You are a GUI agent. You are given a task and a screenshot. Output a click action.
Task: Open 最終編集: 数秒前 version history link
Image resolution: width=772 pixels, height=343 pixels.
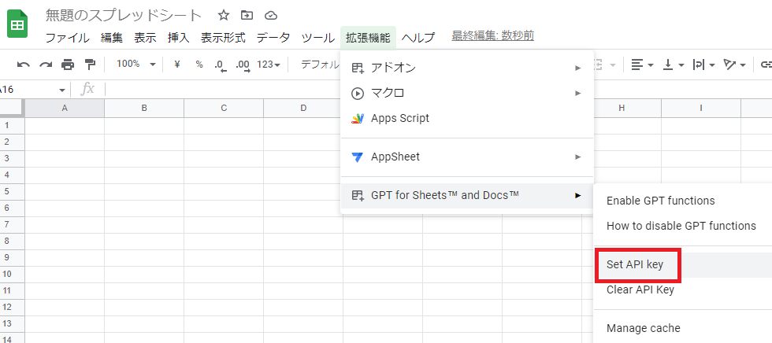493,36
